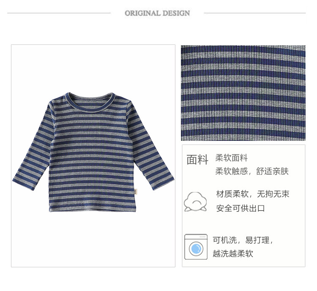Click the shirt's right sleeve cuff
Screen dimensions: 317x291
(x=163, y=183)
